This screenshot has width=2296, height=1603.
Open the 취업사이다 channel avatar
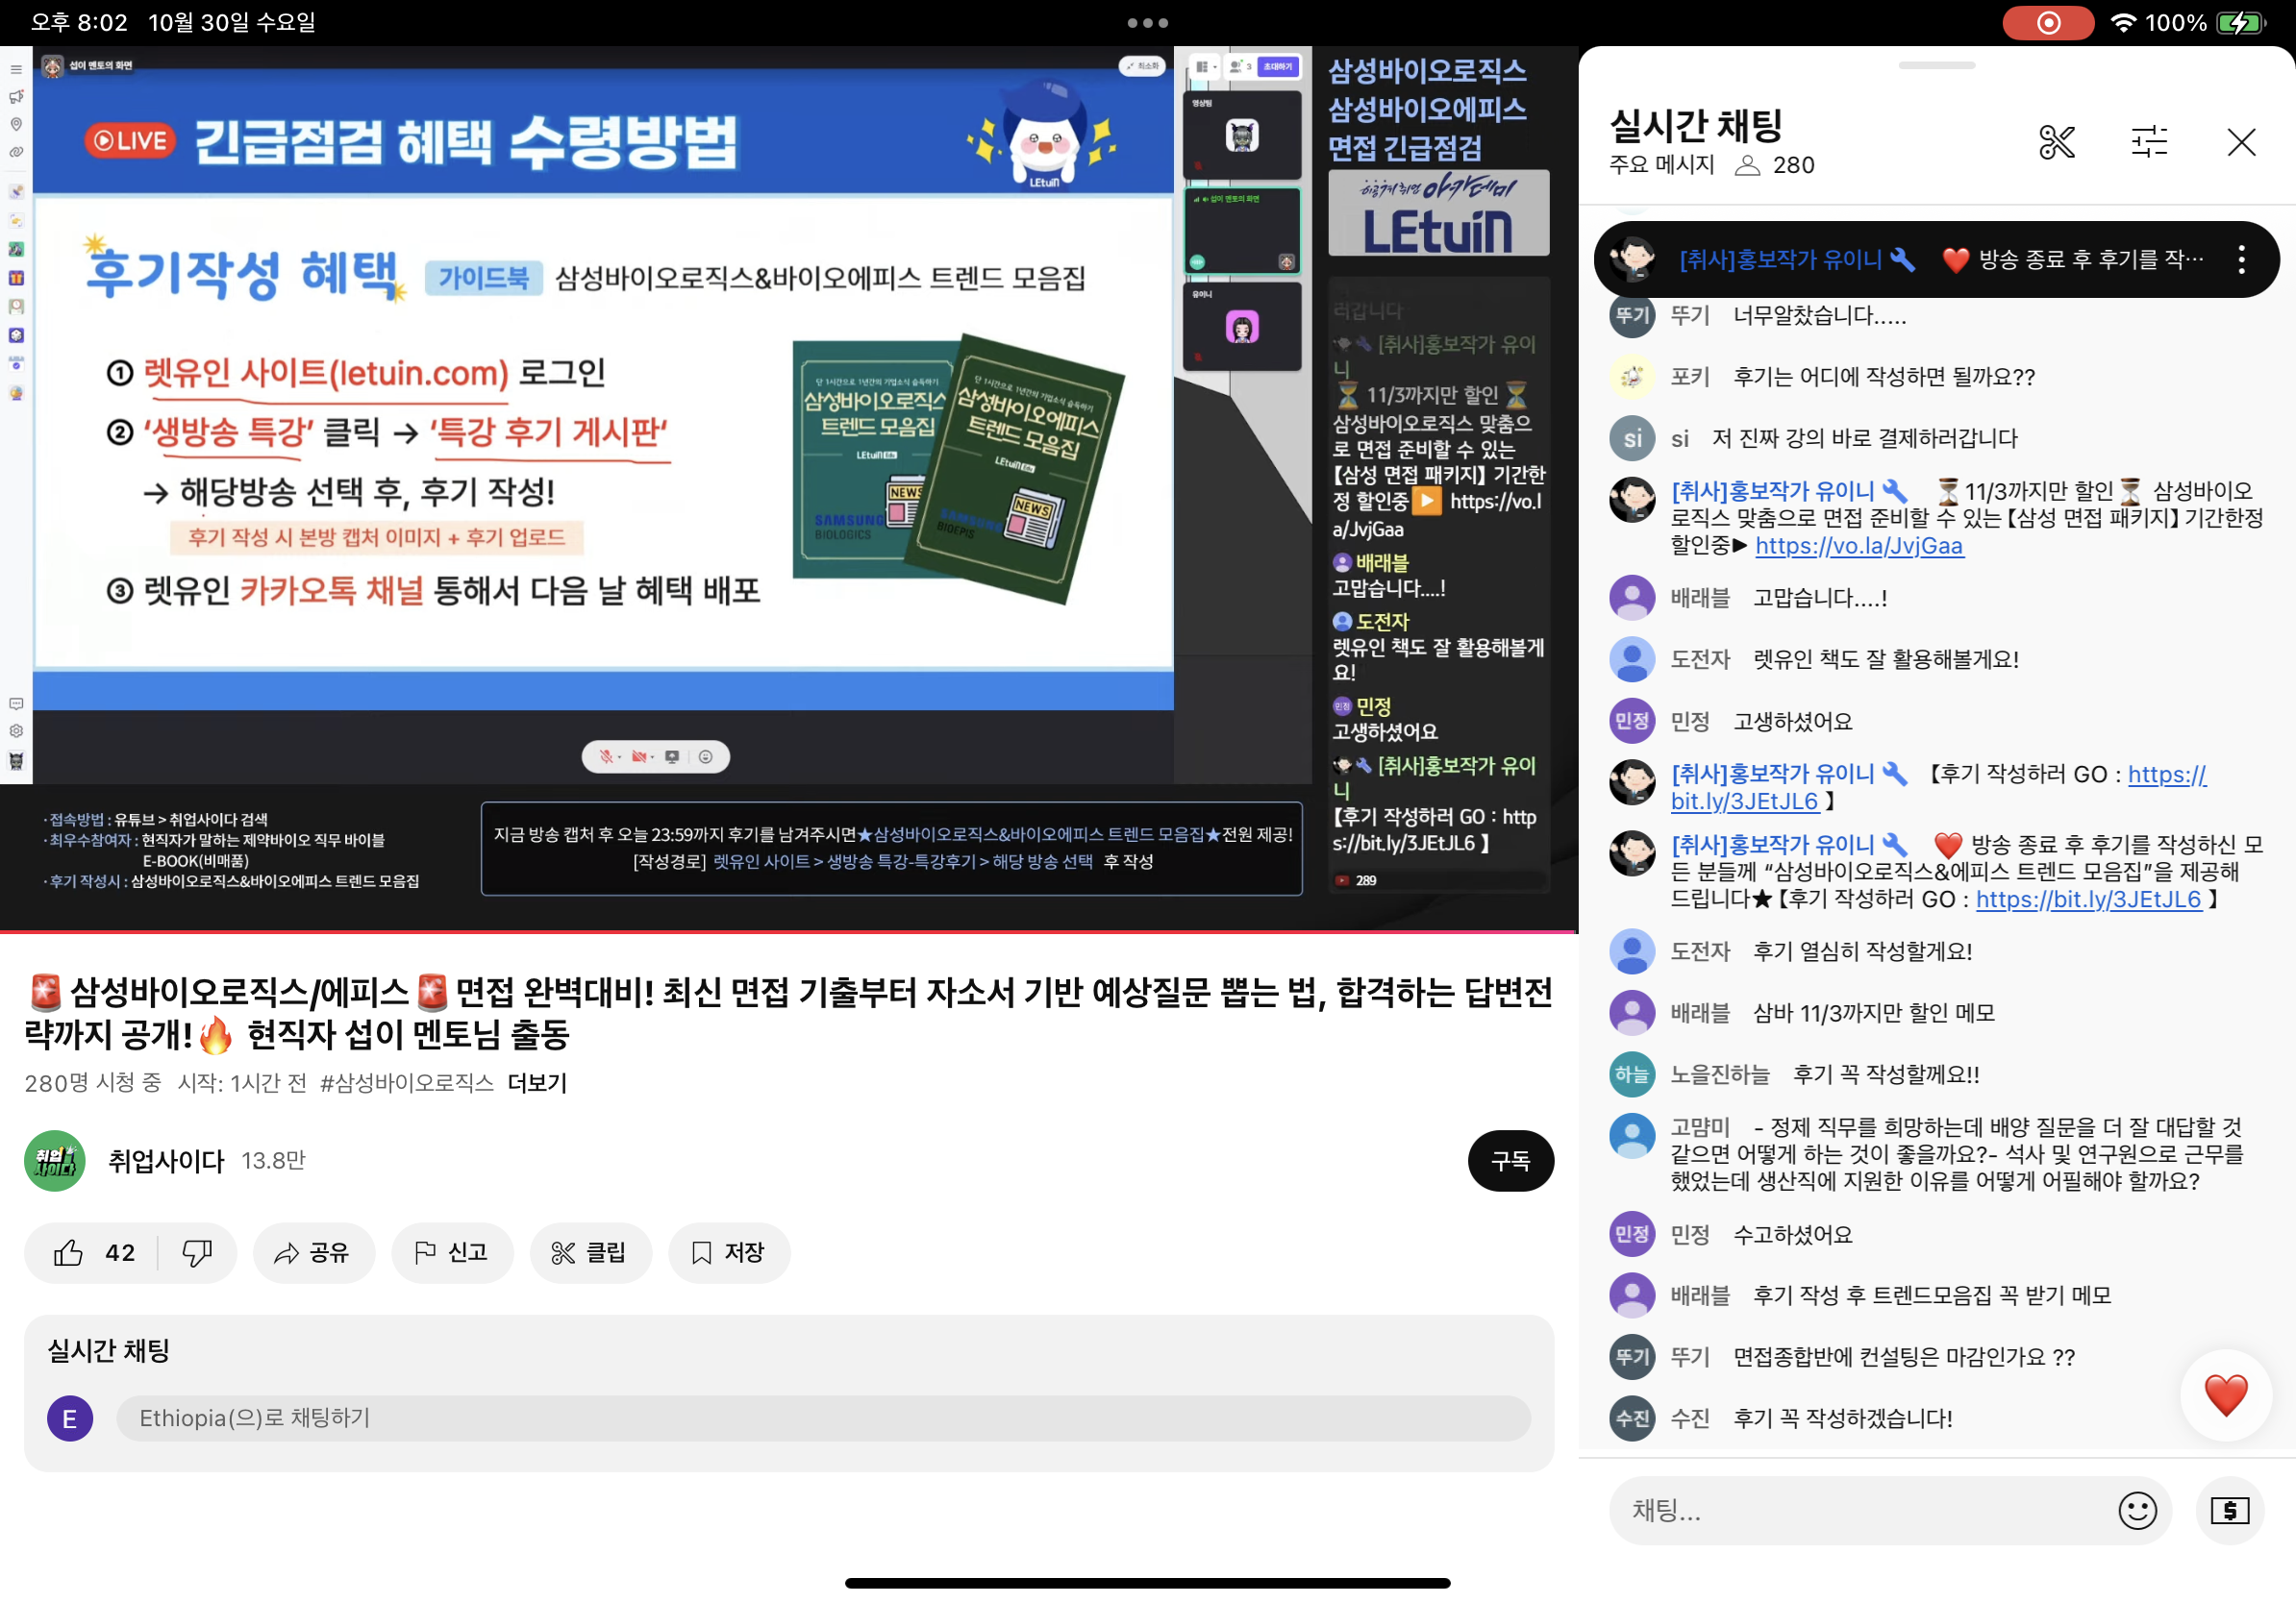[54, 1160]
